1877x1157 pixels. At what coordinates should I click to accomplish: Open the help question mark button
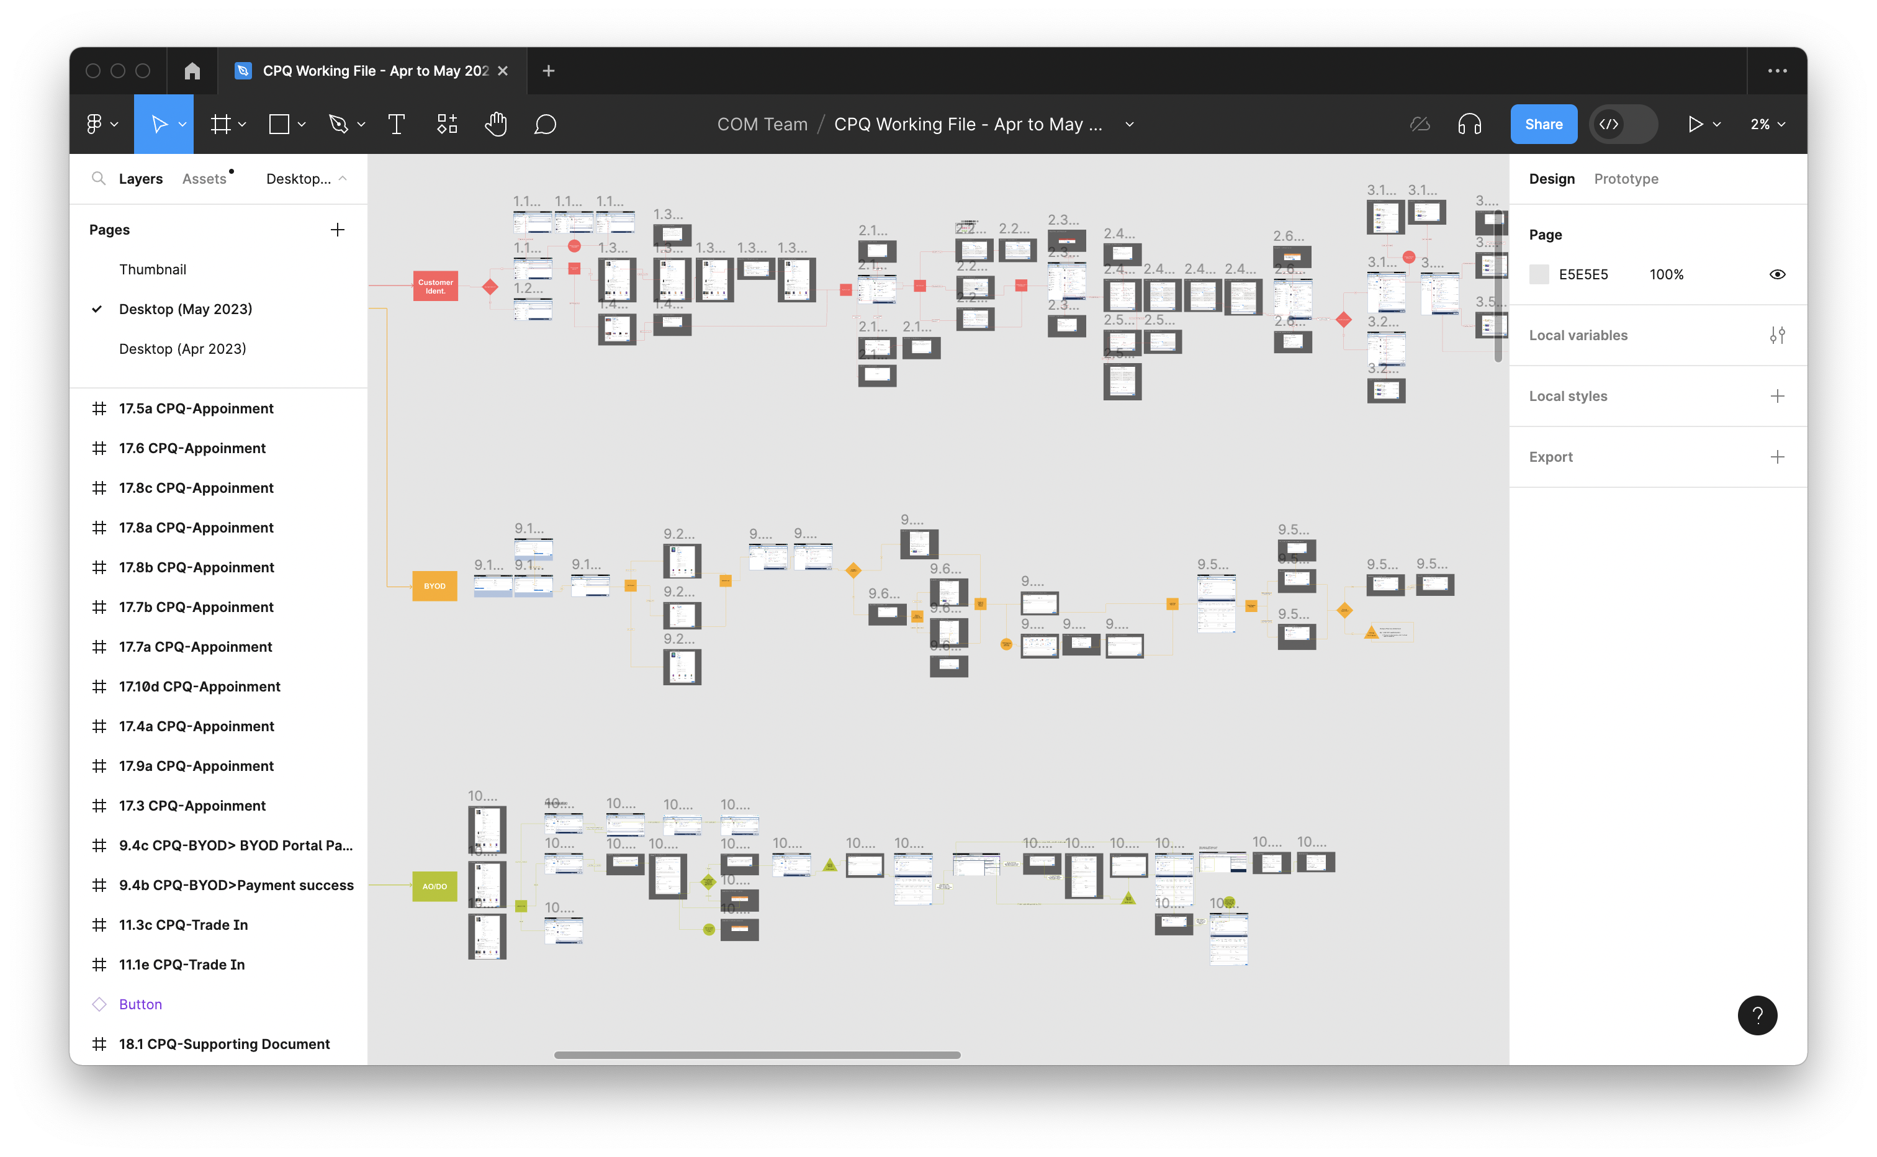point(1757,1015)
